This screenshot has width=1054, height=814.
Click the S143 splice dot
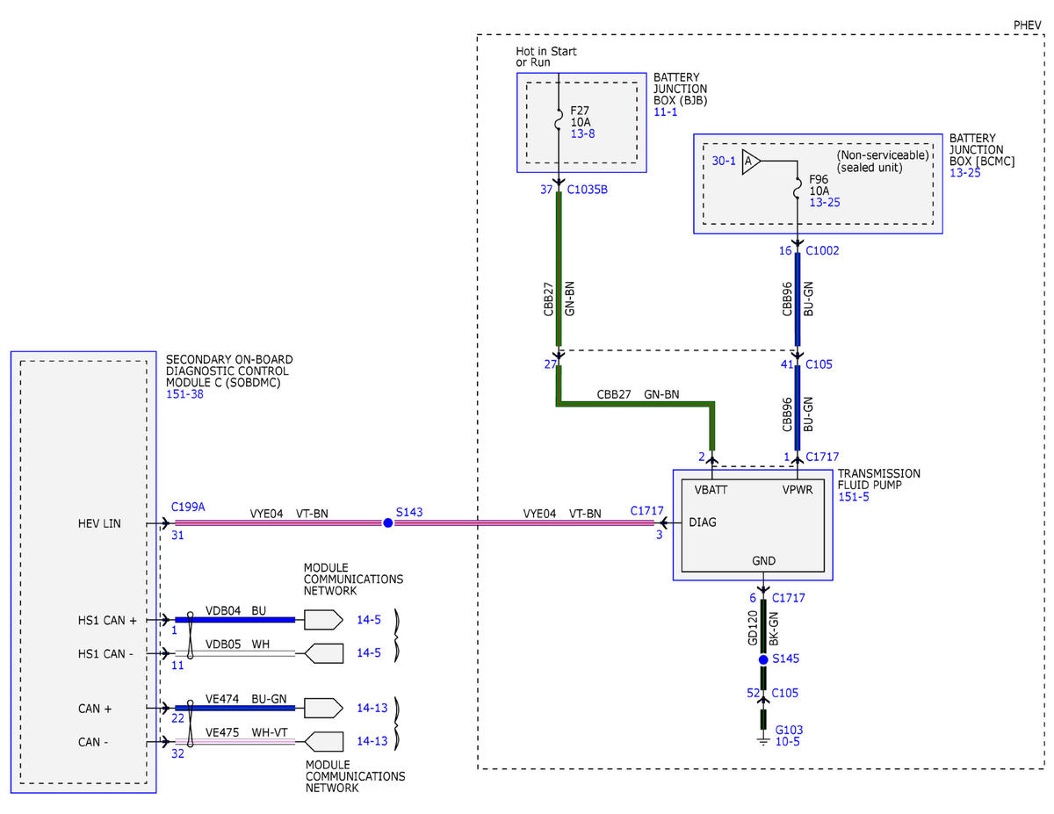(x=387, y=523)
